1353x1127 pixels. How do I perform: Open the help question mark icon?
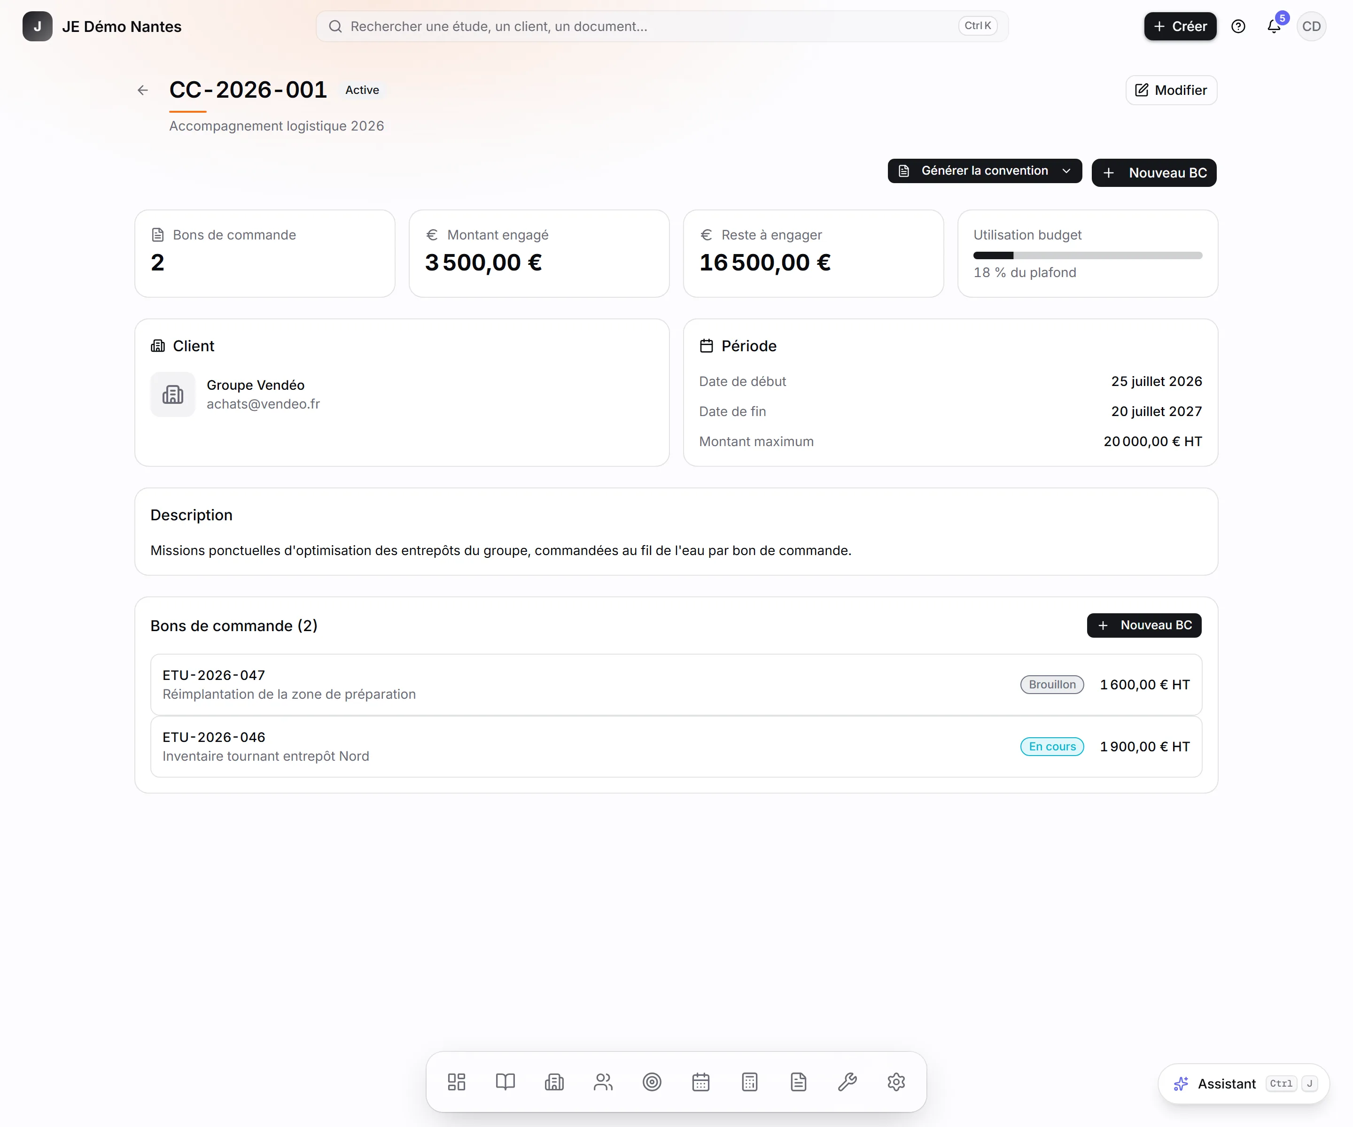[x=1238, y=26]
